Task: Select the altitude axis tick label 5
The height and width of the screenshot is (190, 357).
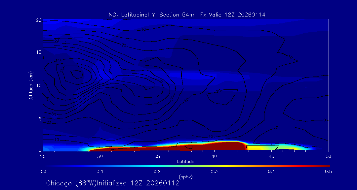Action: [40, 119]
